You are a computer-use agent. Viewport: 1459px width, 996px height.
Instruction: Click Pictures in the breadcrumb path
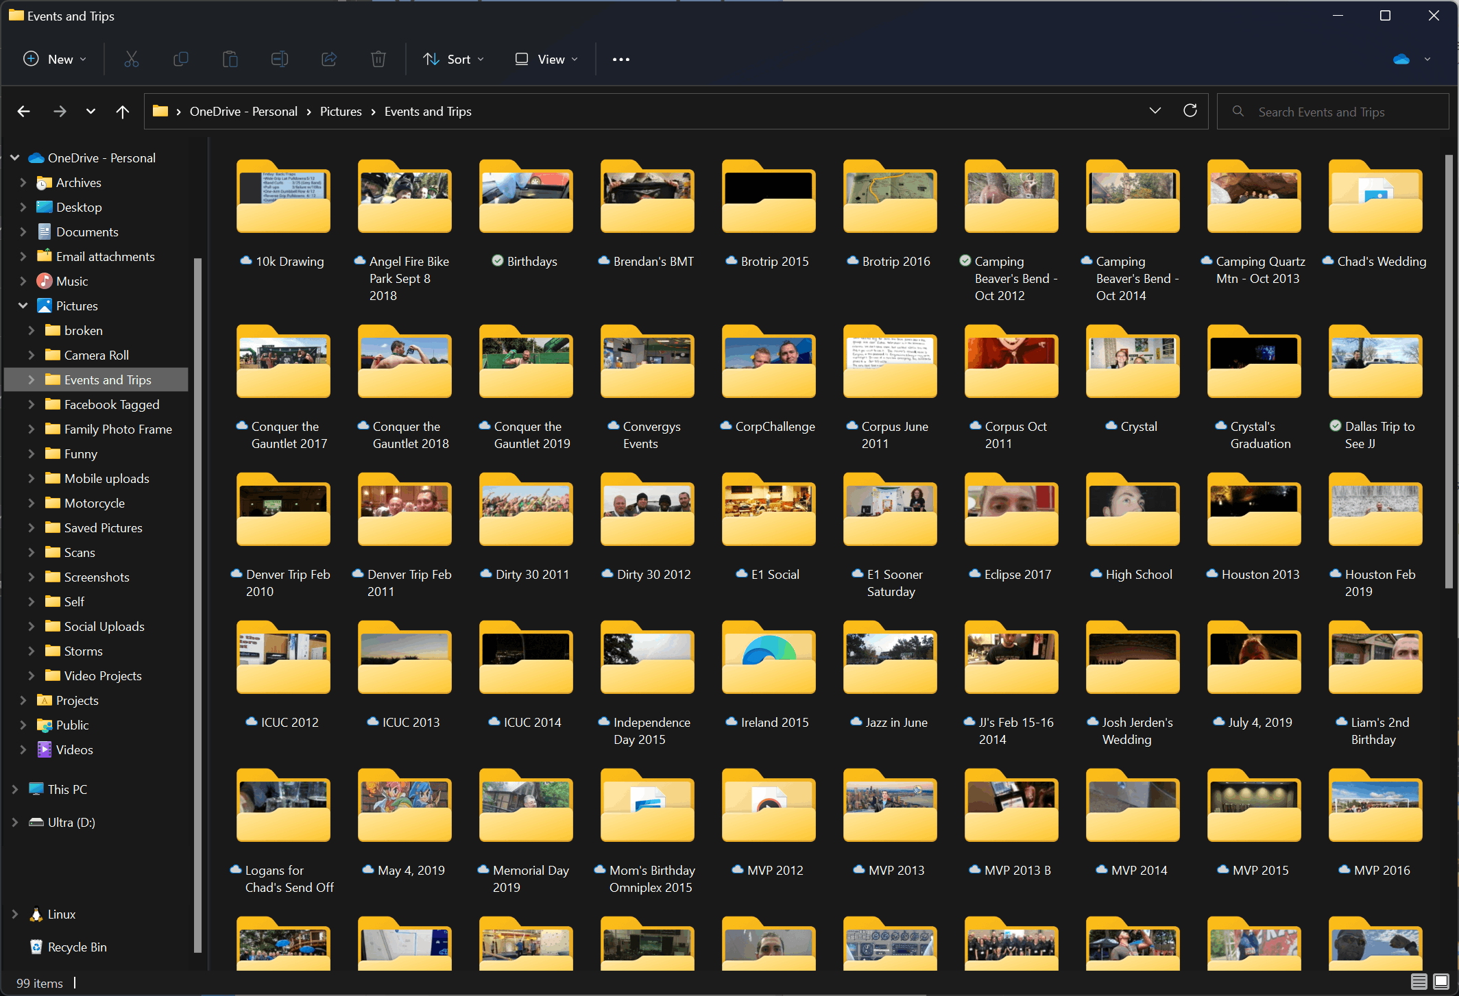click(341, 112)
